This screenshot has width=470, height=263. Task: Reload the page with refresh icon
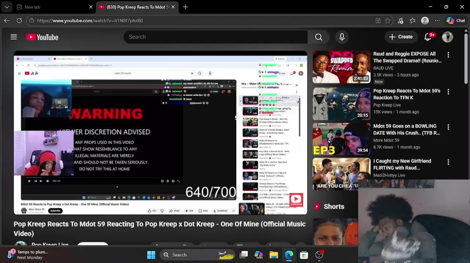[x=19, y=21]
